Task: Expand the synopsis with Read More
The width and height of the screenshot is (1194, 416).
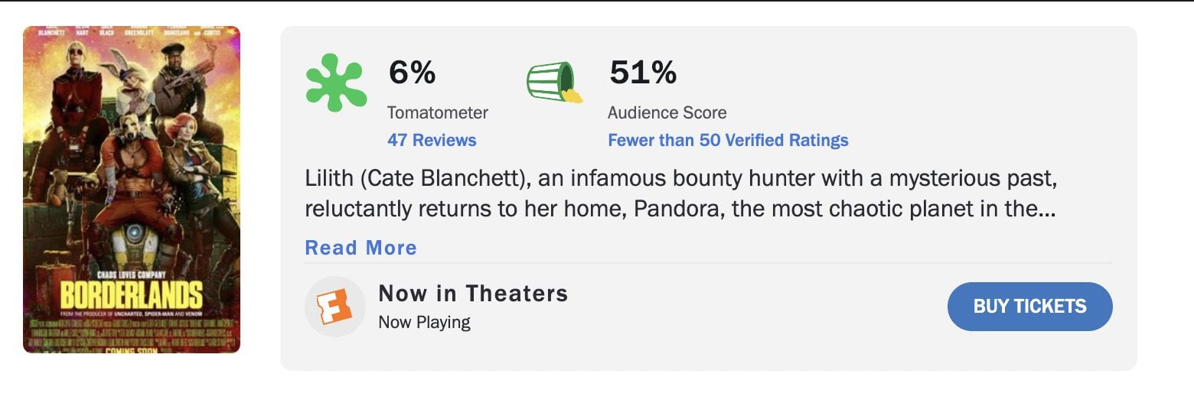Action: point(360,248)
